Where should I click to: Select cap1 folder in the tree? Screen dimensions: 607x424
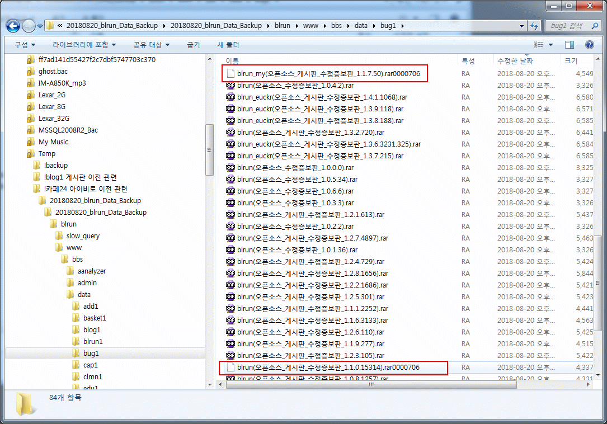click(90, 365)
